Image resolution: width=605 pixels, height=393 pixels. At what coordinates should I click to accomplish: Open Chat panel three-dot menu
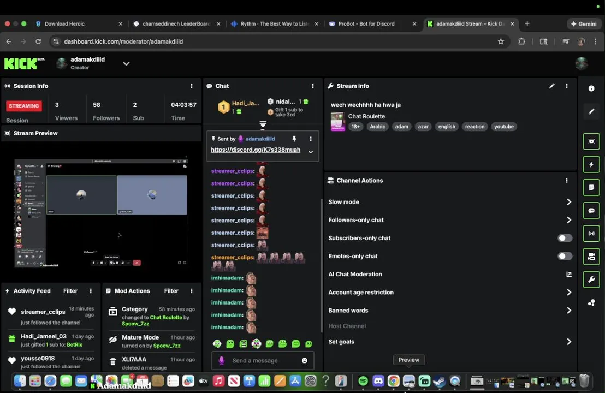[x=312, y=86]
